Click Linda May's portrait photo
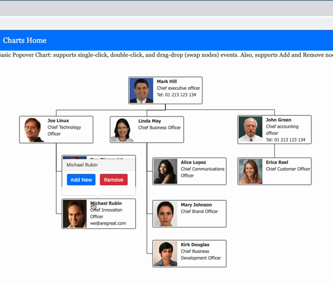Viewport: 333px width, 285px height. point(123,130)
